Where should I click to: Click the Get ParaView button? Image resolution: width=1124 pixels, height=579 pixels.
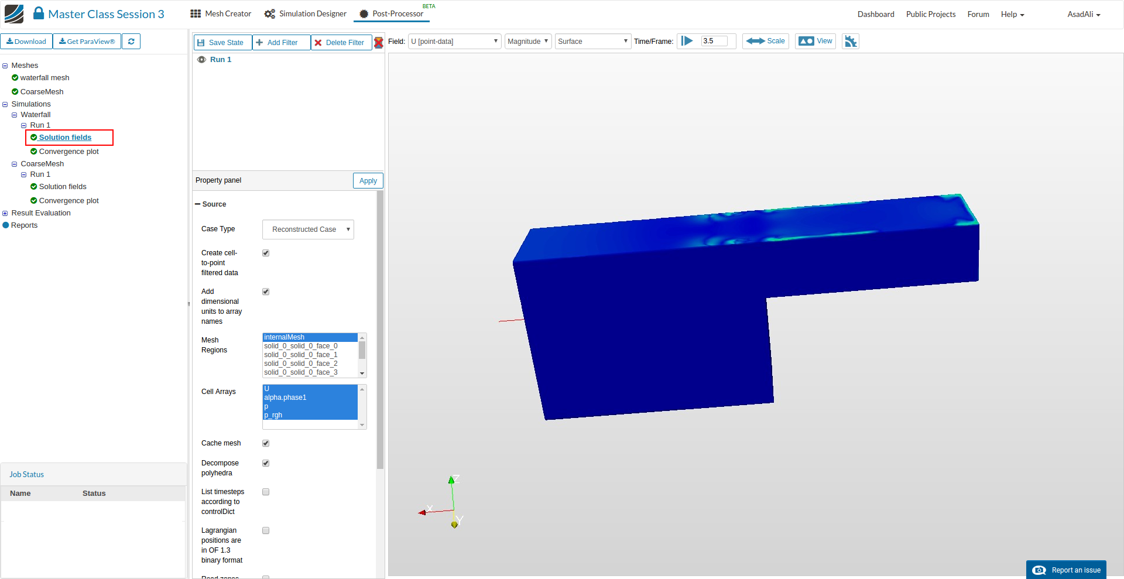click(87, 42)
